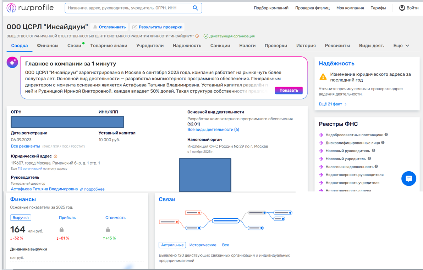Click the clock icon next to full company name
The width and height of the screenshot is (423, 270).
coord(197,36)
